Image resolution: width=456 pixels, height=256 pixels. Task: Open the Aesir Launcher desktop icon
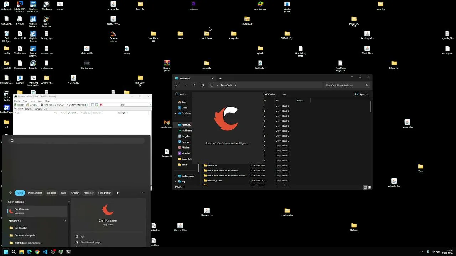[x=46, y=22]
